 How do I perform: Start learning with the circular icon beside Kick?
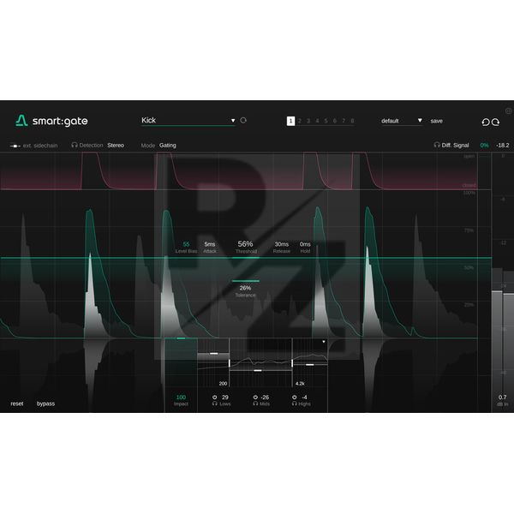243,120
